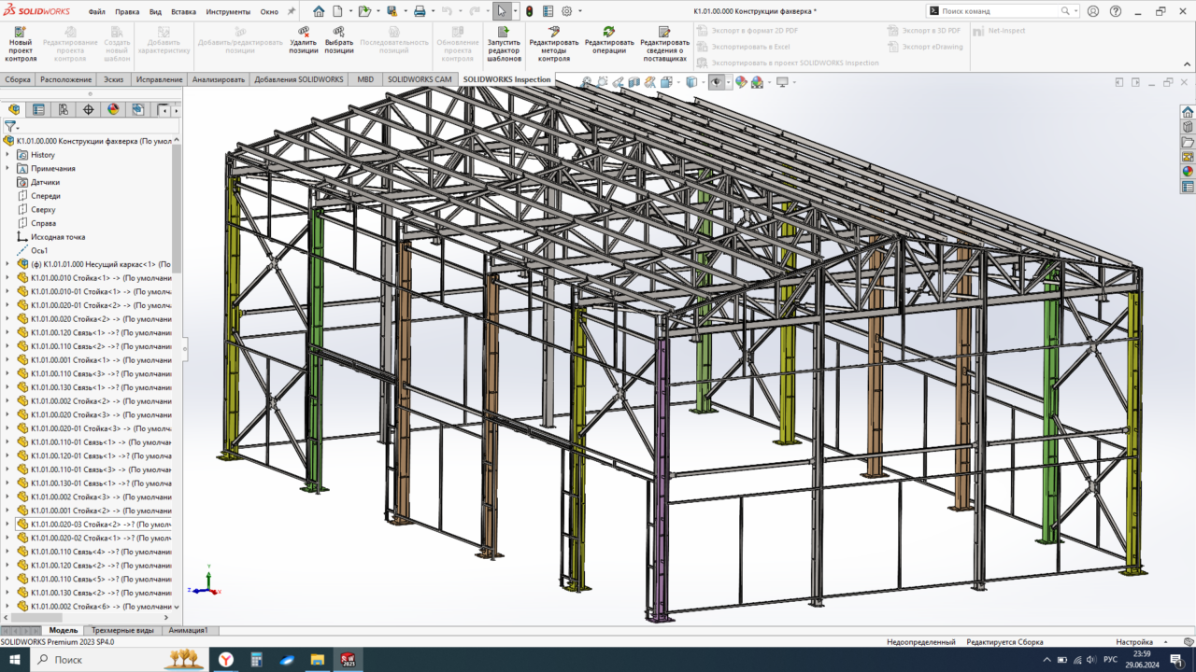Expand K1.01.01.000 Несущий каркас<1> component

7,264
